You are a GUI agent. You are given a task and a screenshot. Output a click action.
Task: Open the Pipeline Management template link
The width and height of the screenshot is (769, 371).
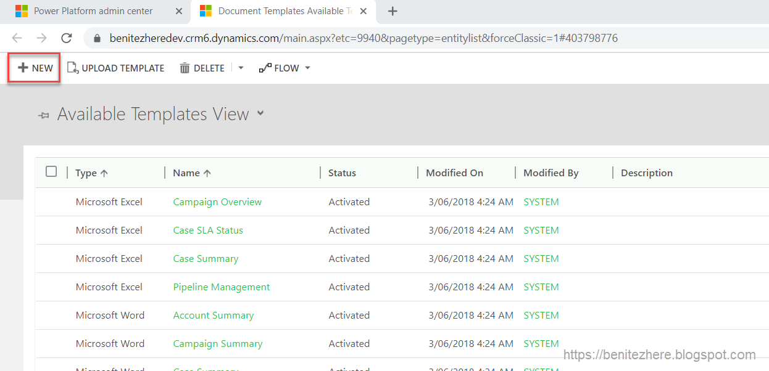click(221, 287)
